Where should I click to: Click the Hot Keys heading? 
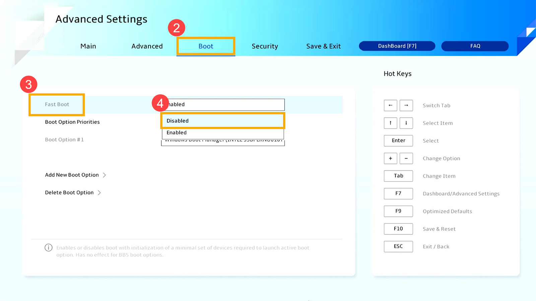coord(397,74)
